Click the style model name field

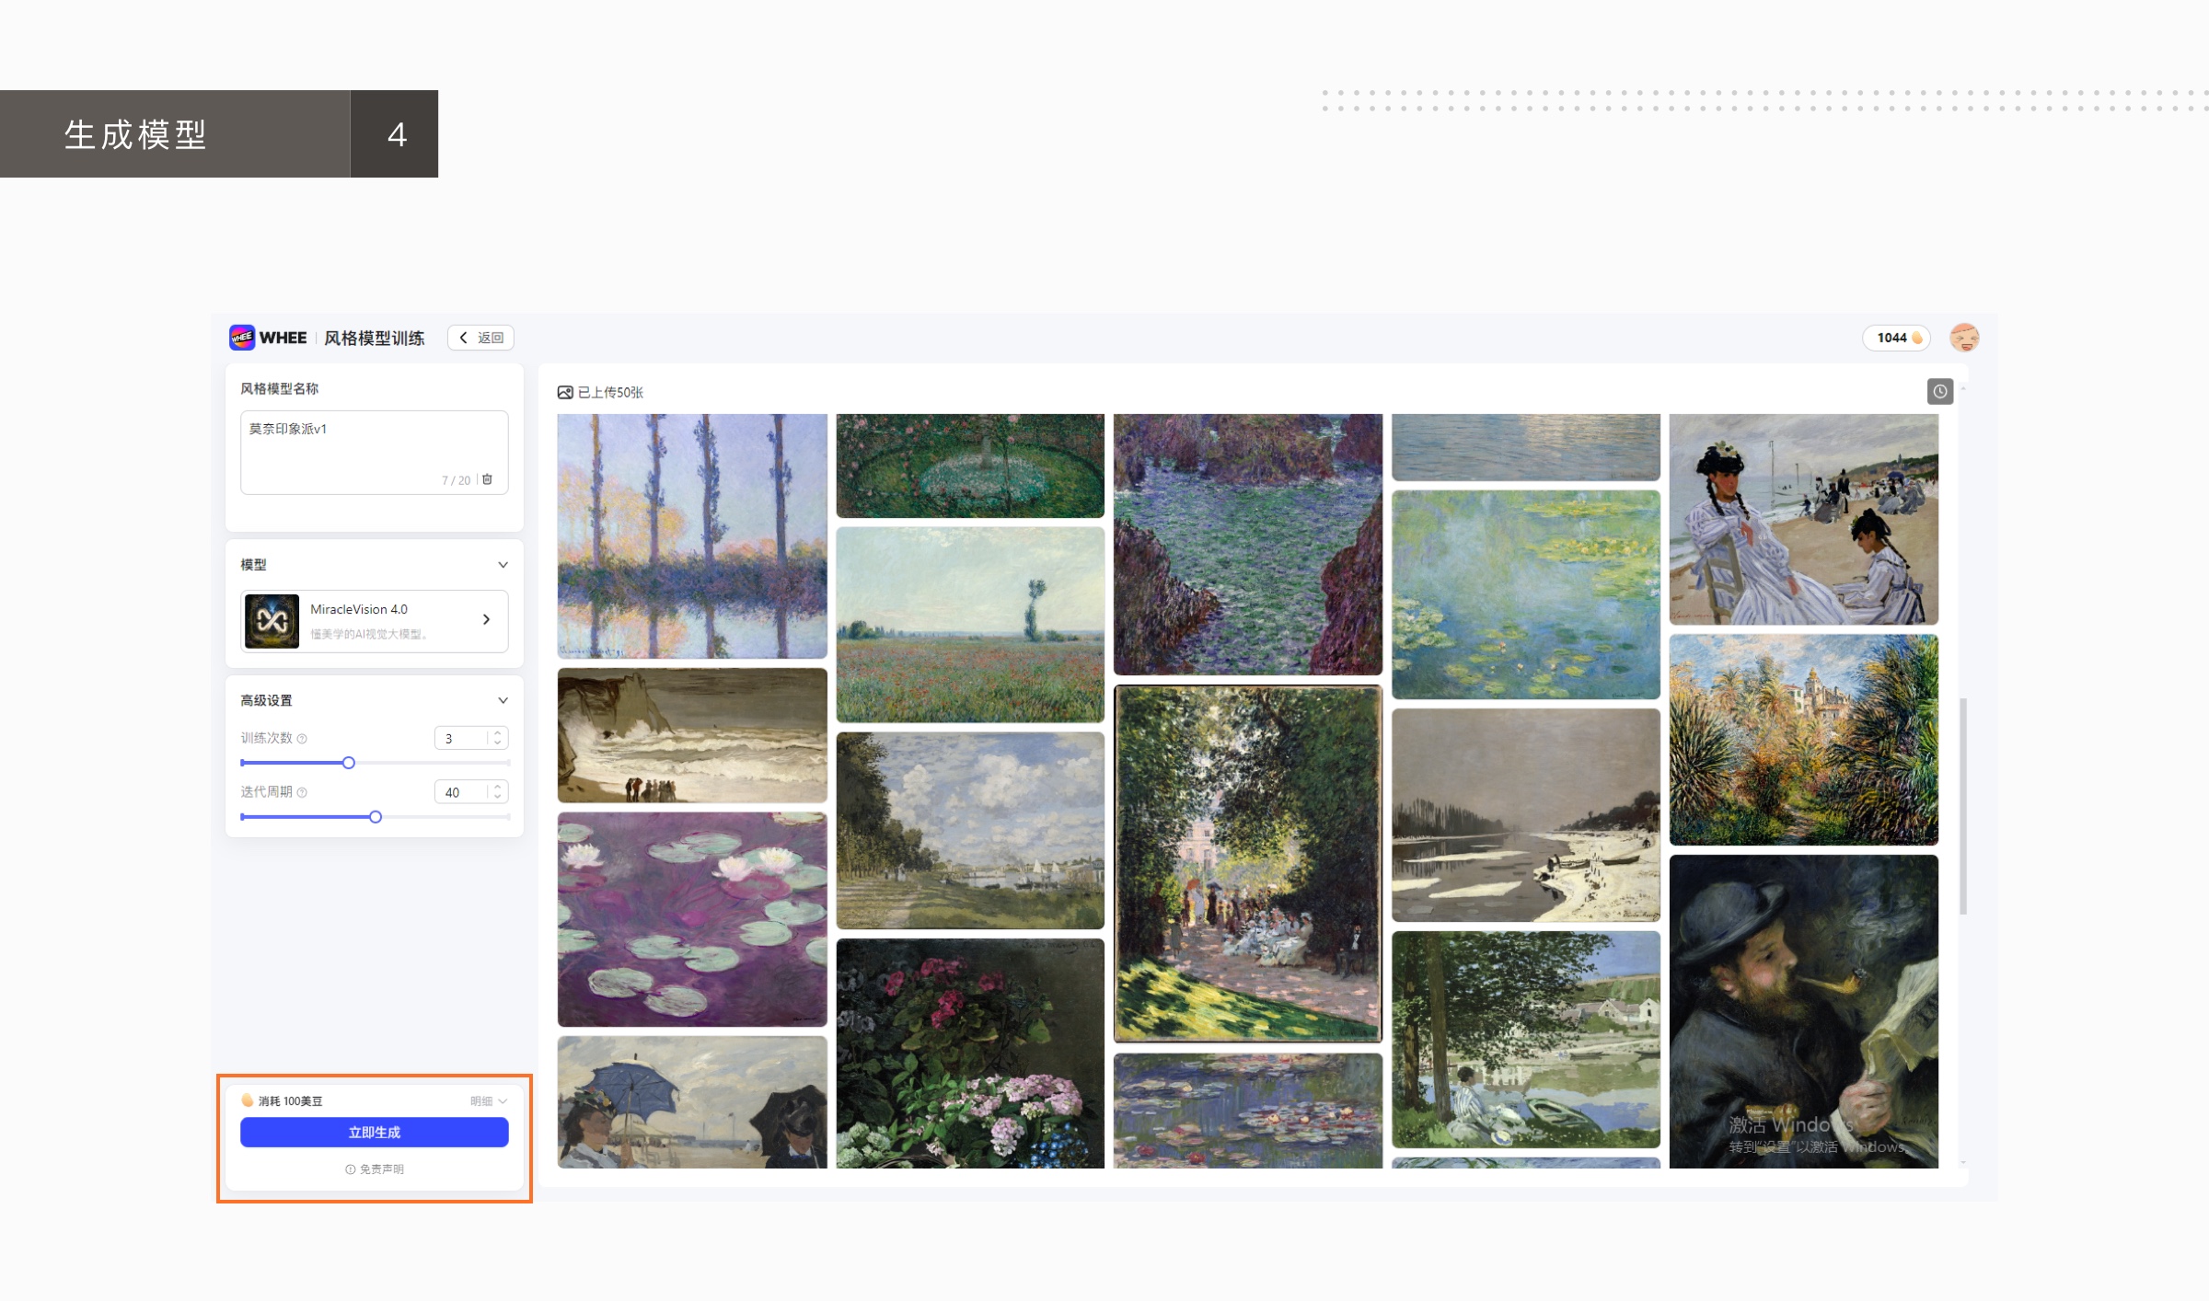tap(375, 453)
